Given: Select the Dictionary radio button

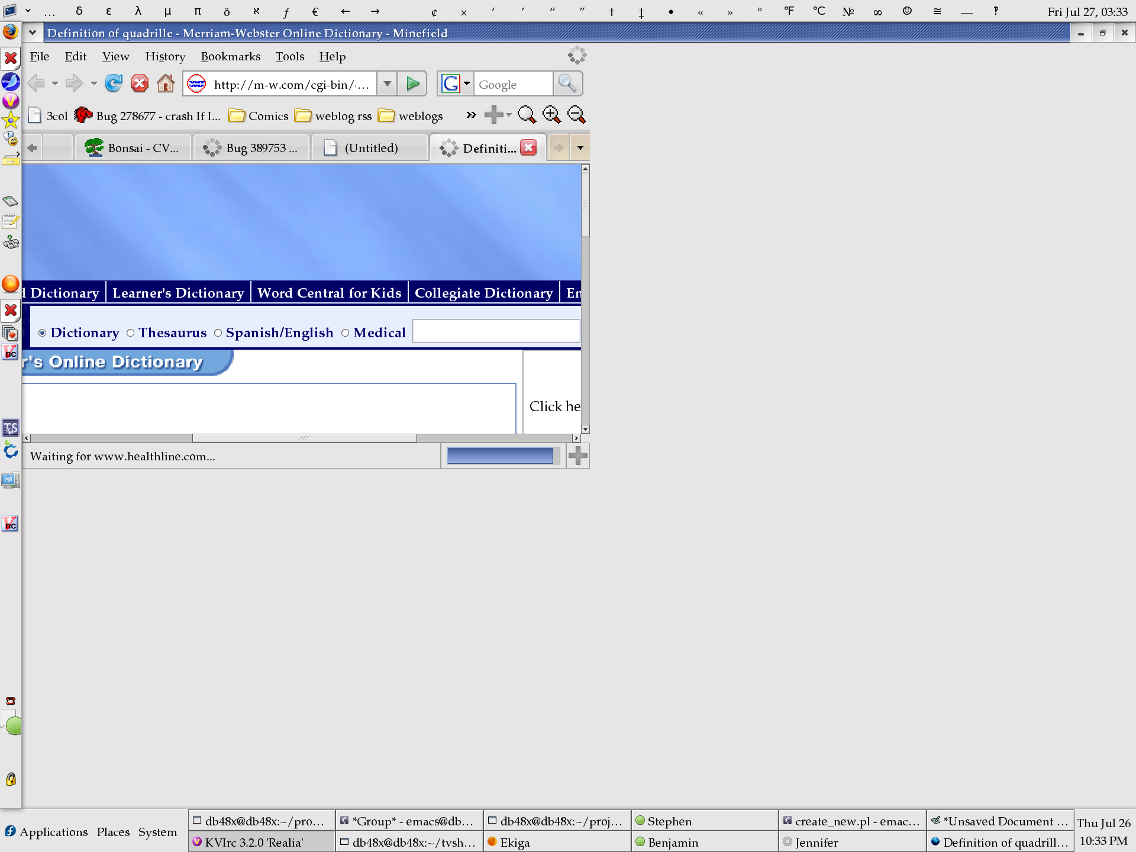Looking at the screenshot, I should (x=43, y=333).
